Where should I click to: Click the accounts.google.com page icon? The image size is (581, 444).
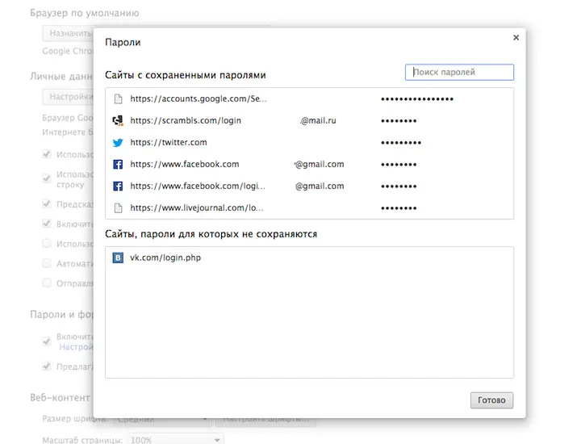(x=118, y=99)
